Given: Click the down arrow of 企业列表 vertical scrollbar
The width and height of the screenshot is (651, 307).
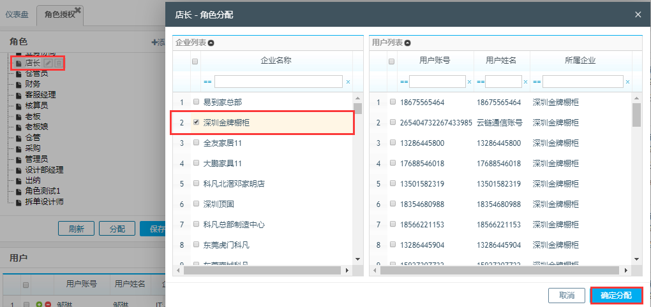Looking at the screenshot, I should pos(358,259).
